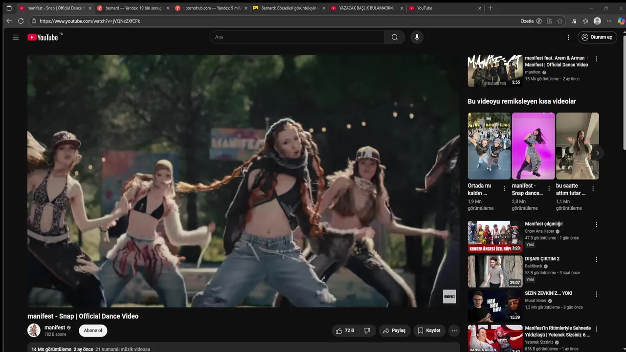The height and width of the screenshot is (352, 626).
Task: Start voice search with microphone icon
Action: (x=417, y=37)
